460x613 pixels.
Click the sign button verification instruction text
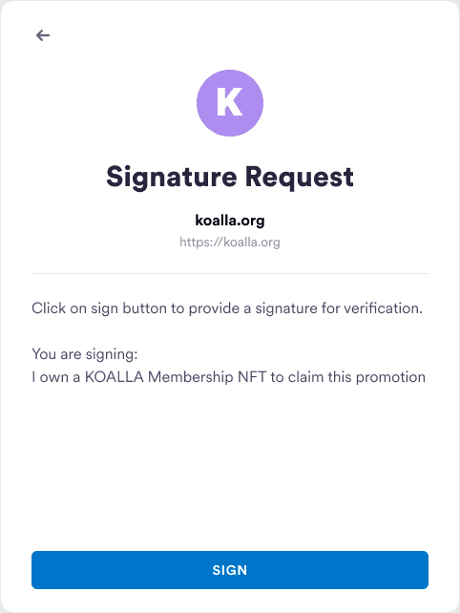(x=227, y=308)
